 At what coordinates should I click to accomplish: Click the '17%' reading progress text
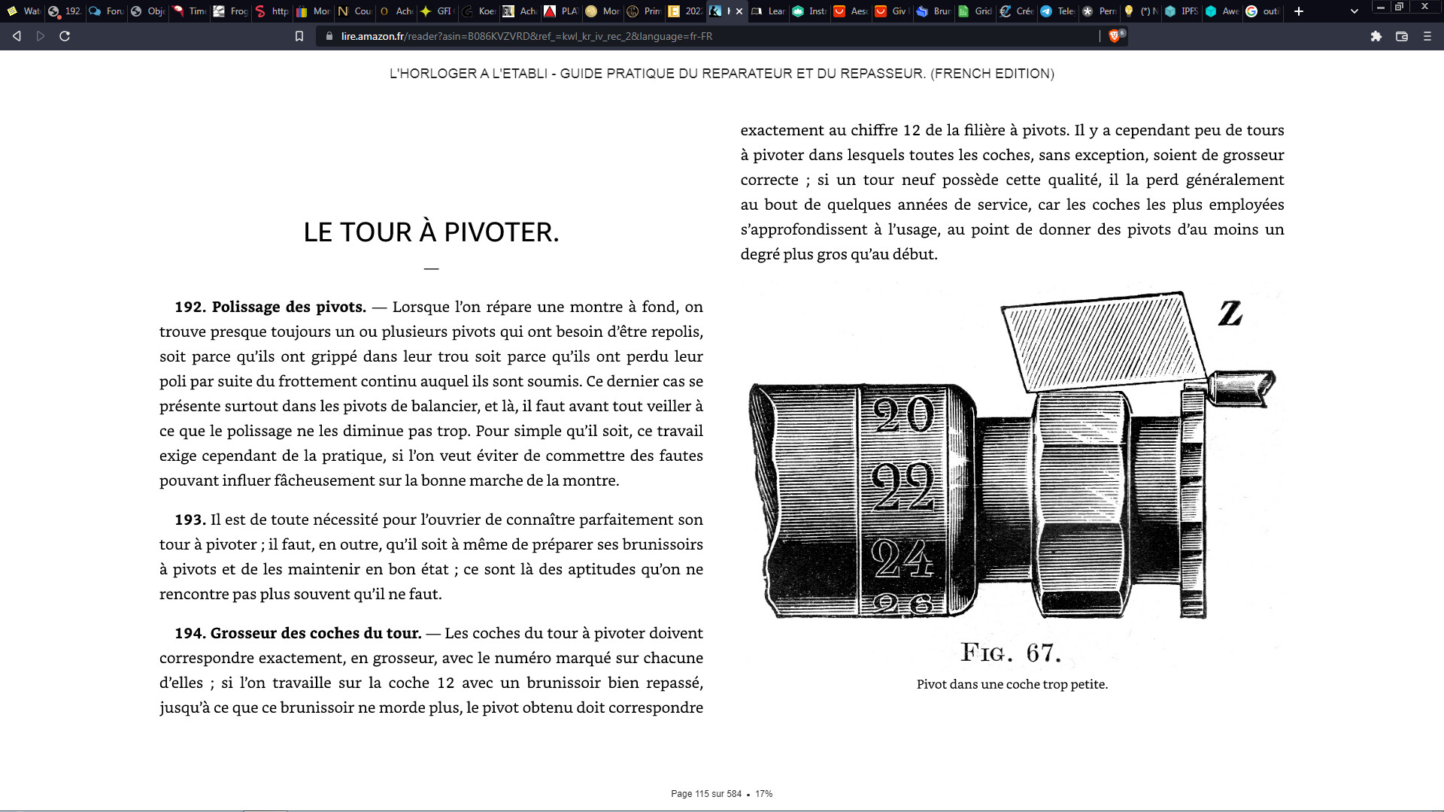tap(764, 794)
